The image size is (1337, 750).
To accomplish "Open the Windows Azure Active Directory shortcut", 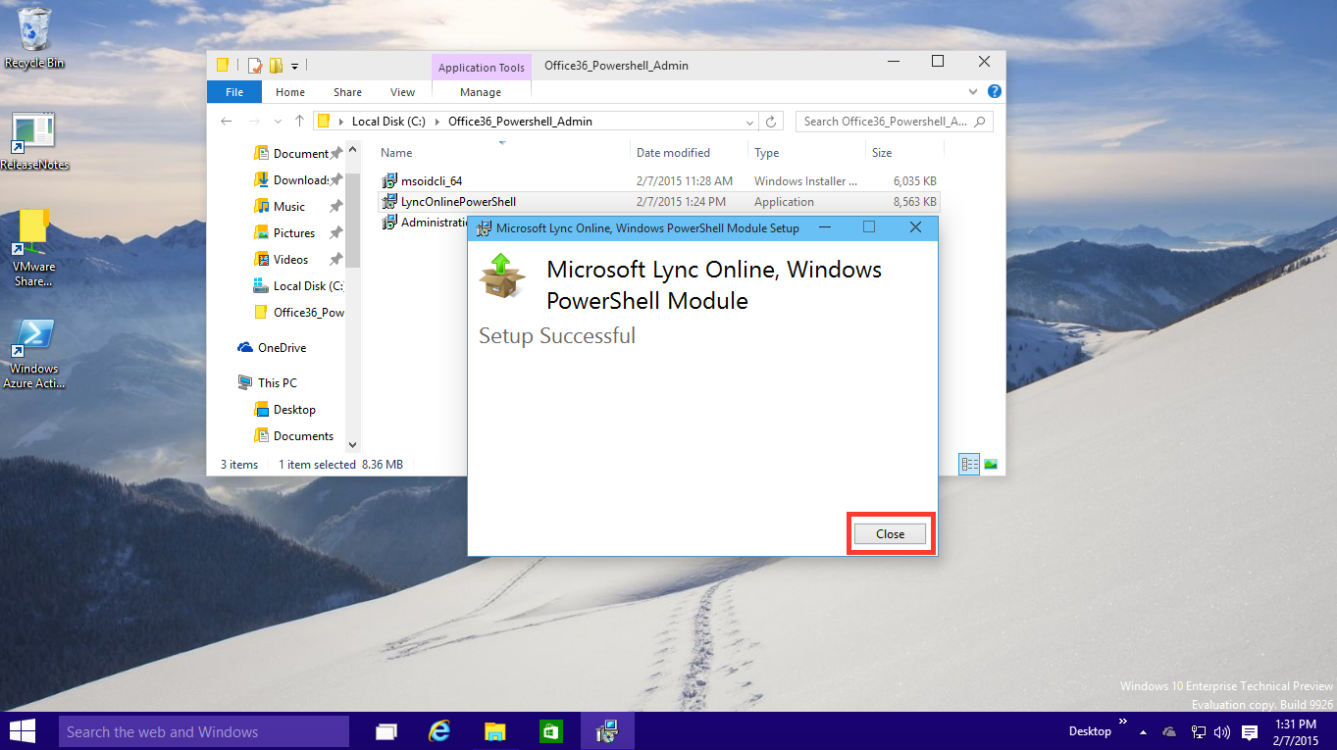I will click(34, 354).
